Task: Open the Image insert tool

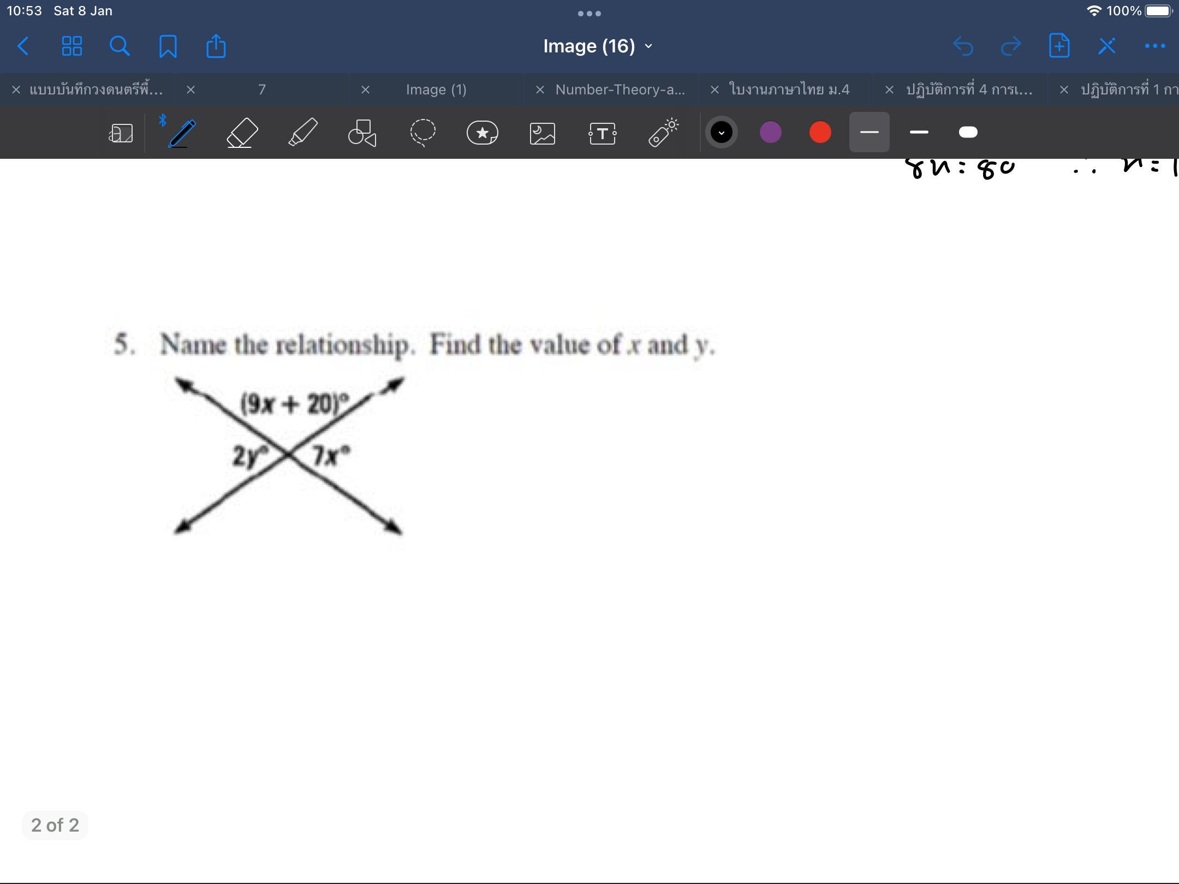Action: (x=543, y=133)
